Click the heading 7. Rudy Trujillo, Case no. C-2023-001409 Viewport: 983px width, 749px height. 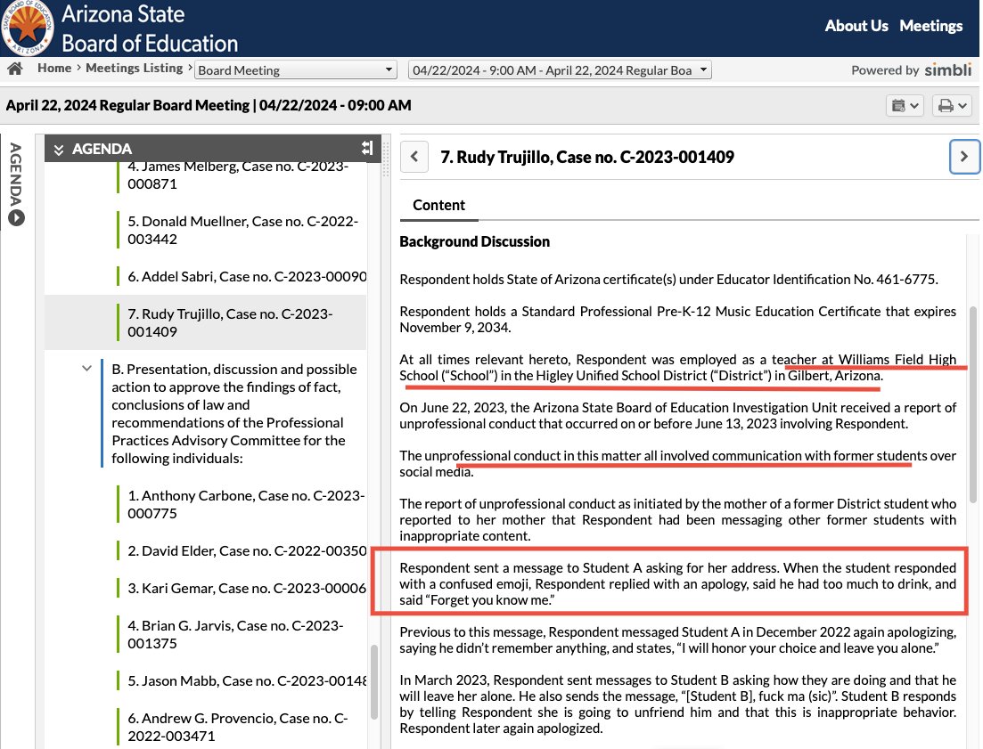[x=587, y=157]
